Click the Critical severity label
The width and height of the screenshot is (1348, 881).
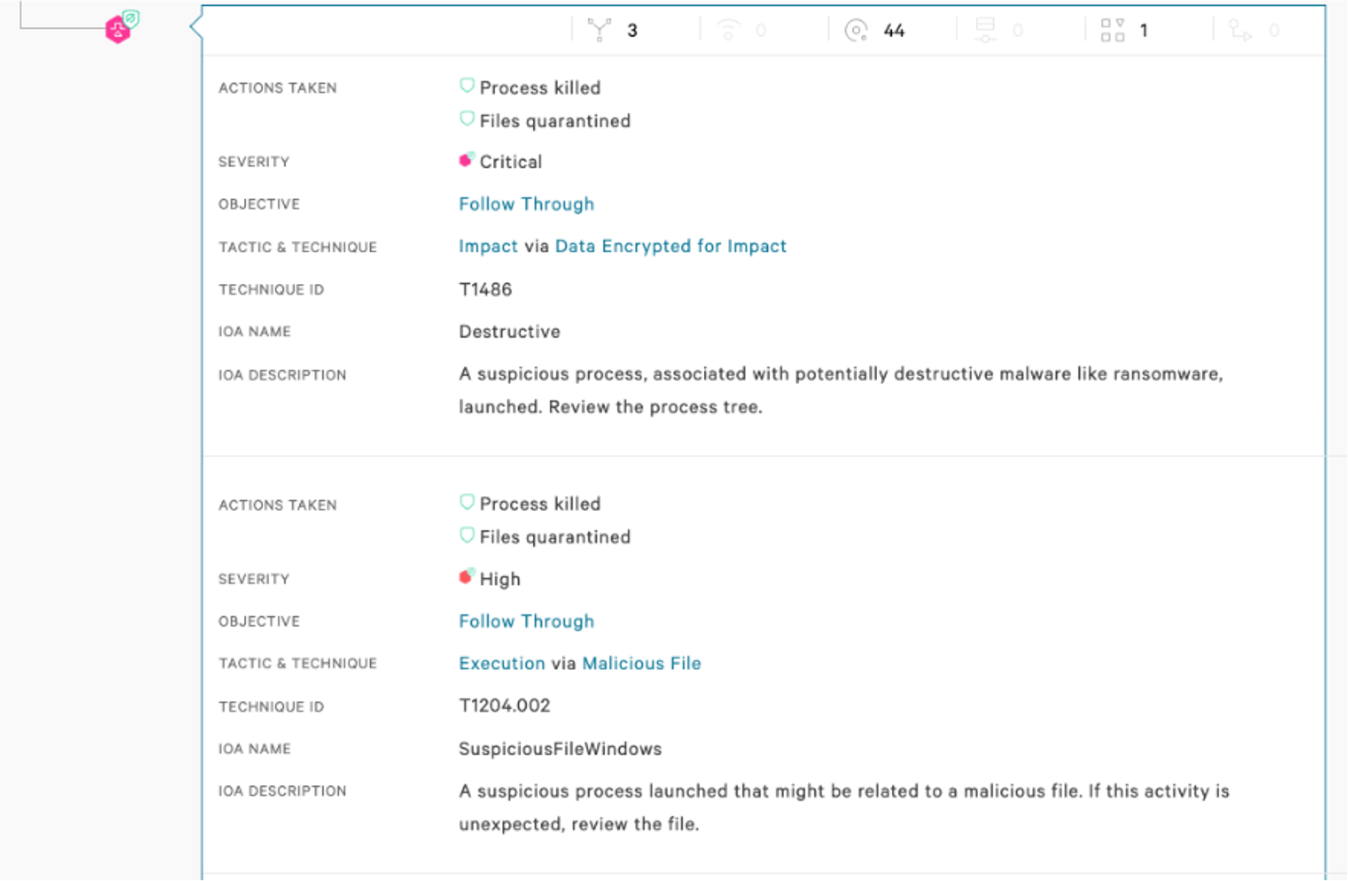click(x=511, y=162)
